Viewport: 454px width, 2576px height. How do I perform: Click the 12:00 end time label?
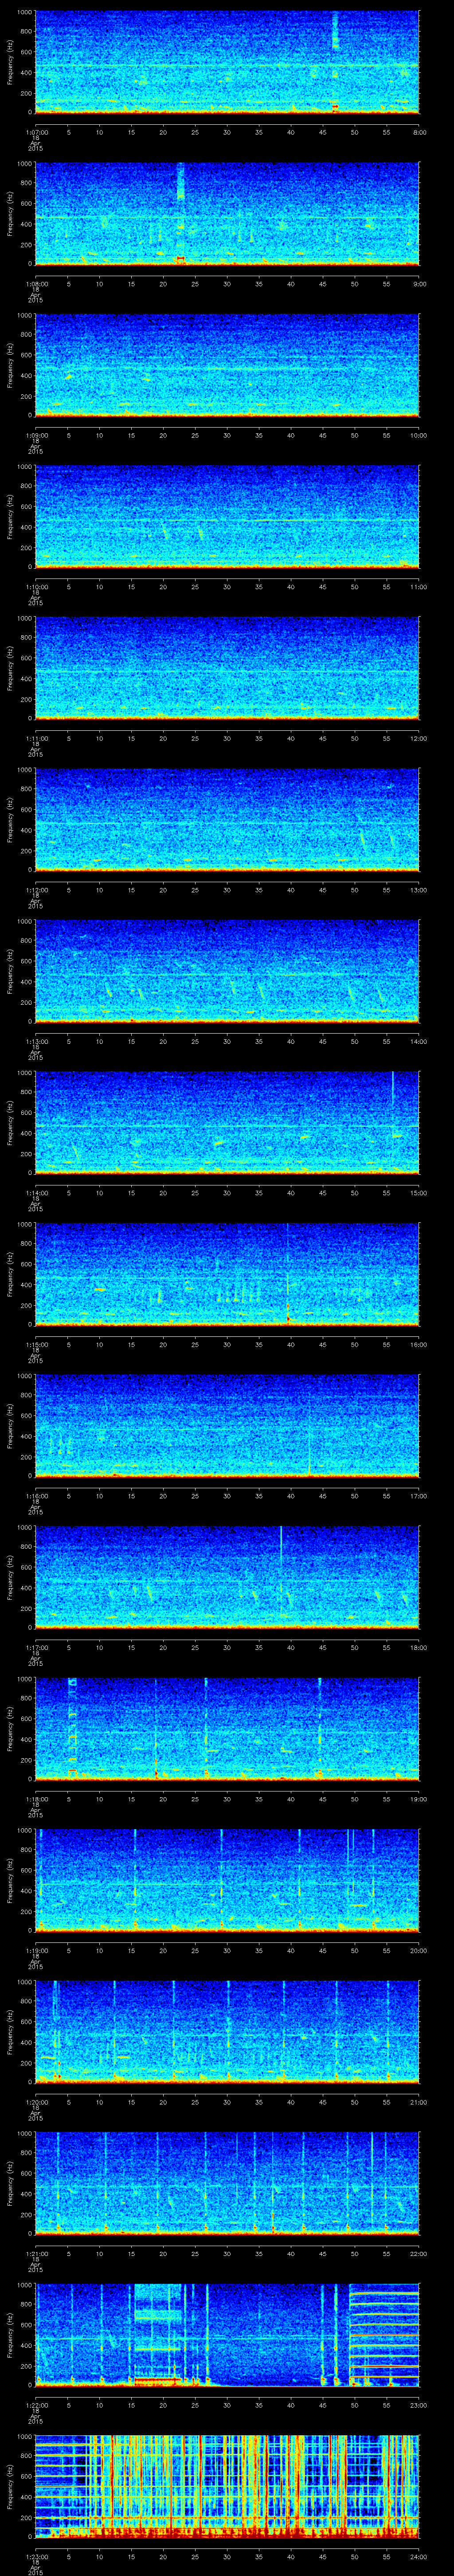point(418,738)
